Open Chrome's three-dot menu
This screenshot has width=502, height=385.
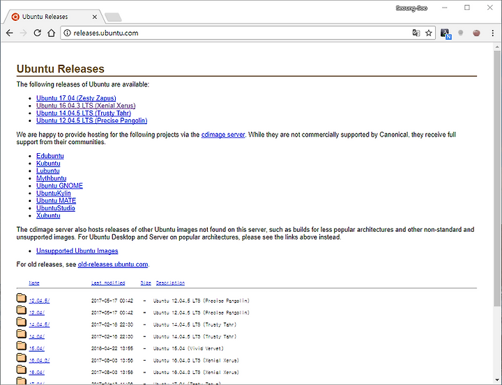493,33
